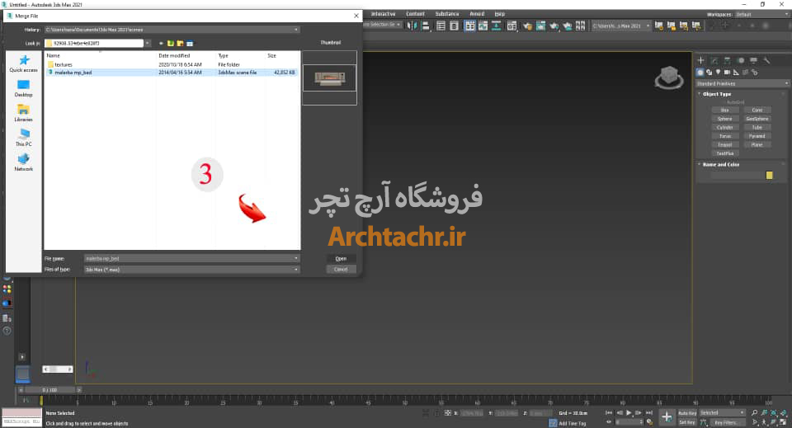Click the Add Time Tag field
Screen dimensions: 792x428
tap(573, 423)
